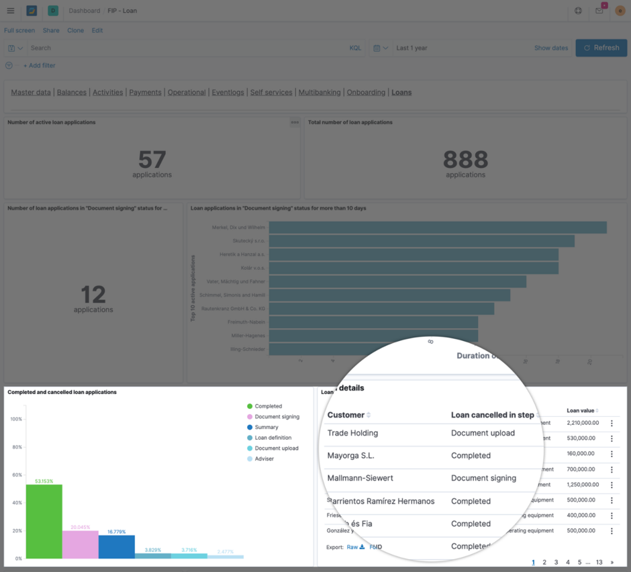Click the Refresh button

[601, 48]
